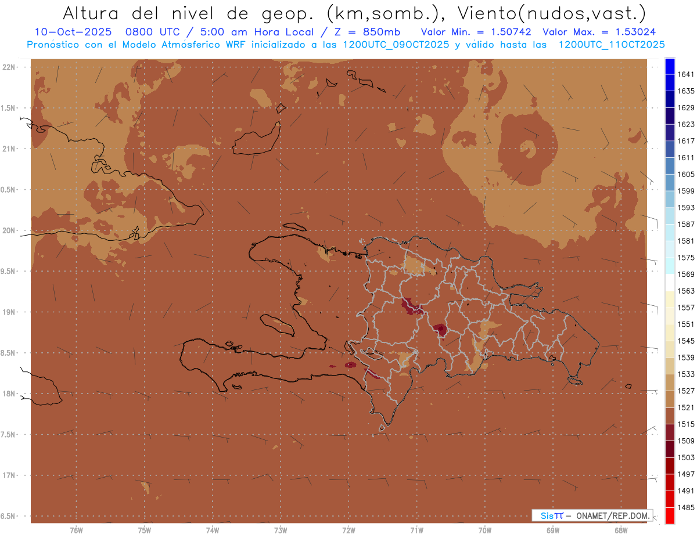
Task: Click the legend value 1515
Action: (x=686, y=424)
